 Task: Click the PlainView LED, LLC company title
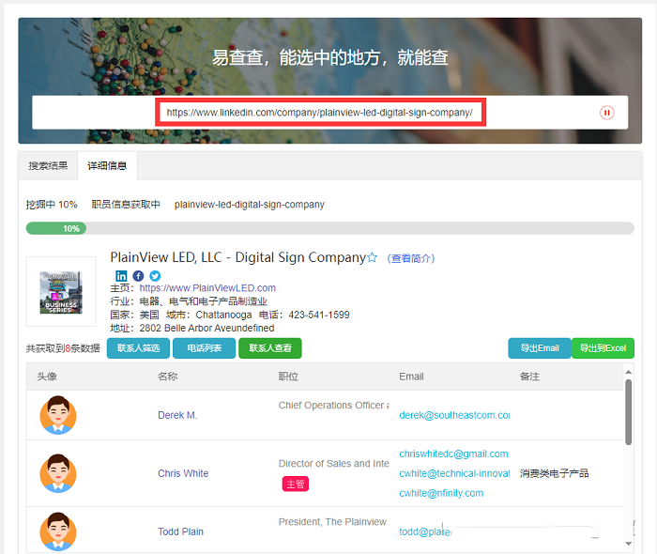tap(238, 257)
